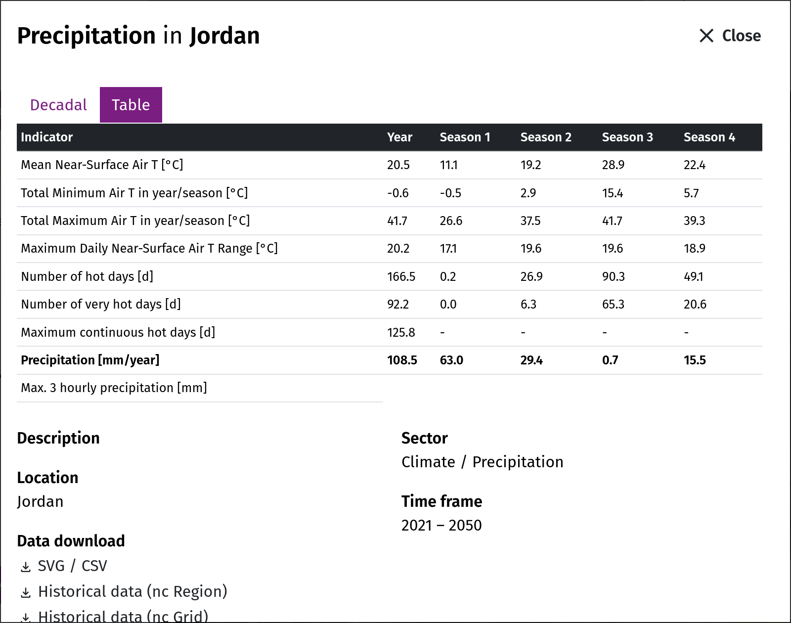The image size is (791, 623).
Task: Click the Description heading
Action: click(58, 438)
